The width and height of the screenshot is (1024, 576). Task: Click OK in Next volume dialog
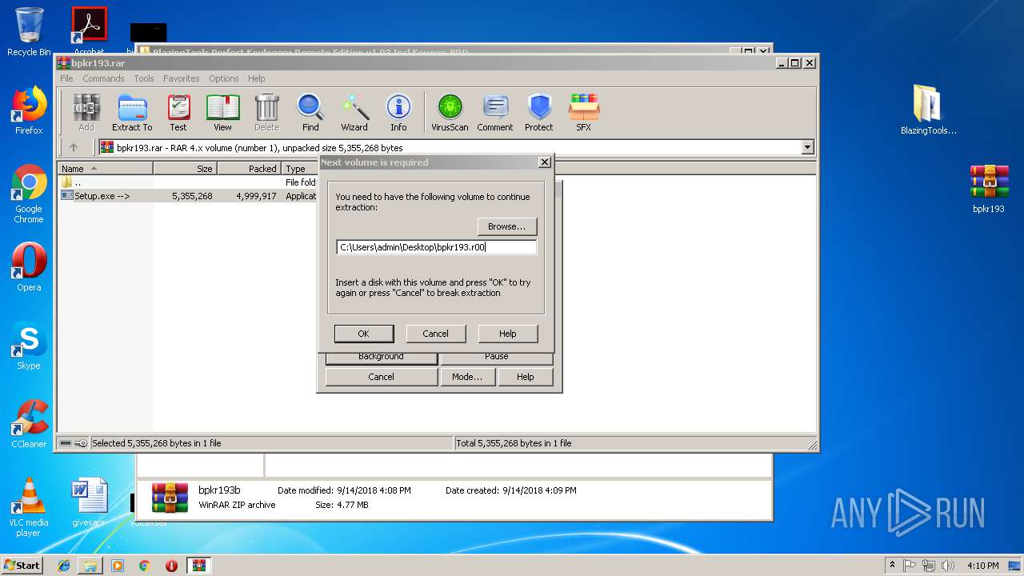[363, 334]
